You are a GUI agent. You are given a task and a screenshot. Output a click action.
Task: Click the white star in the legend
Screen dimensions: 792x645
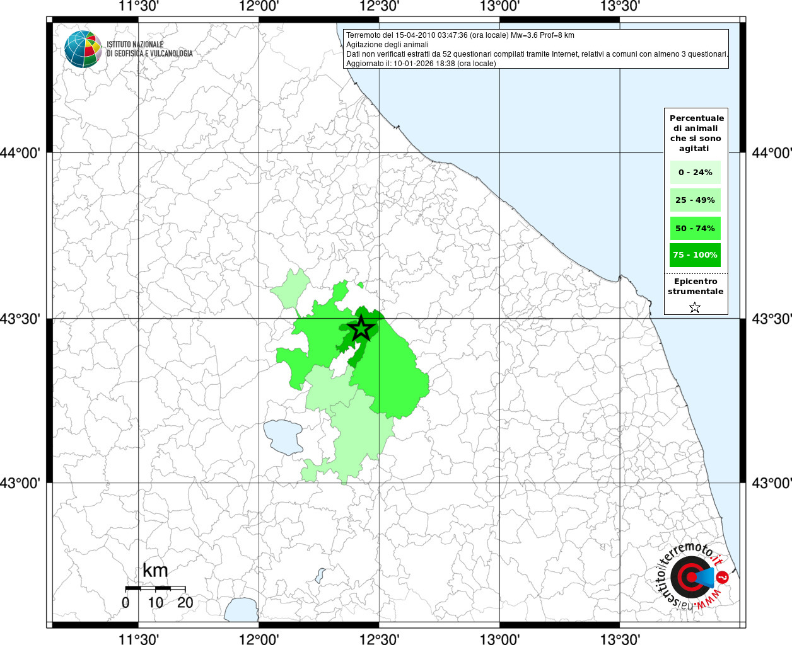[x=694, y=307]
